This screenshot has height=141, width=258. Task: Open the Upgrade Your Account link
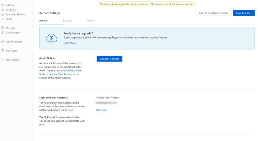tap(60, 74)
